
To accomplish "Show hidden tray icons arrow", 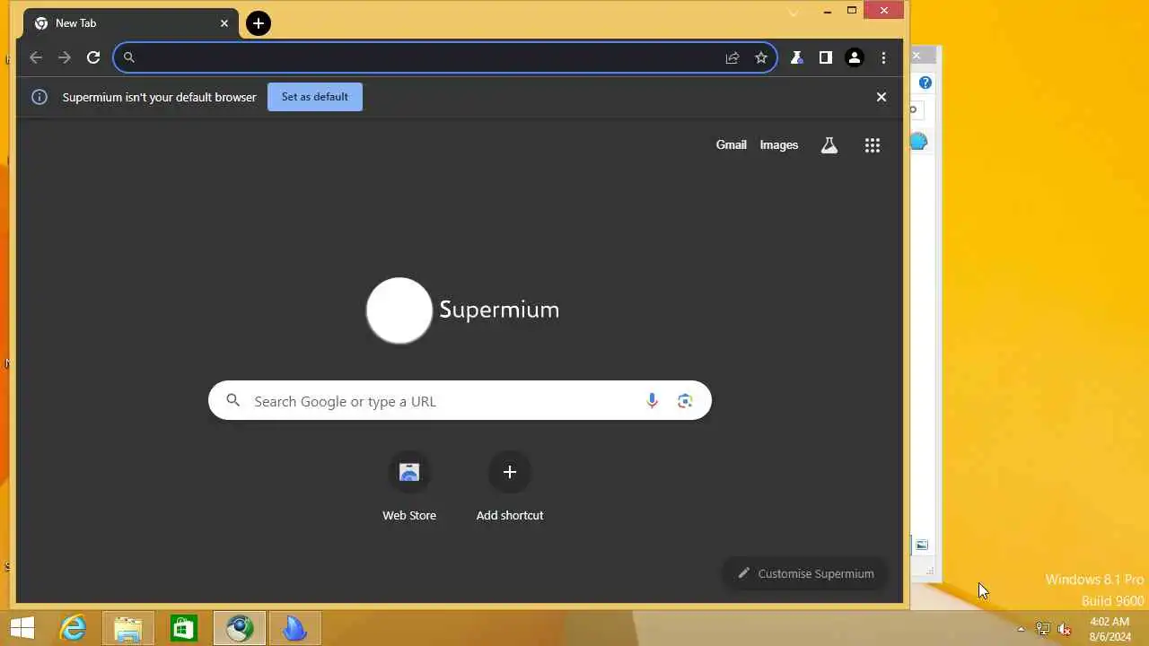I will (x=1021, y=629).
